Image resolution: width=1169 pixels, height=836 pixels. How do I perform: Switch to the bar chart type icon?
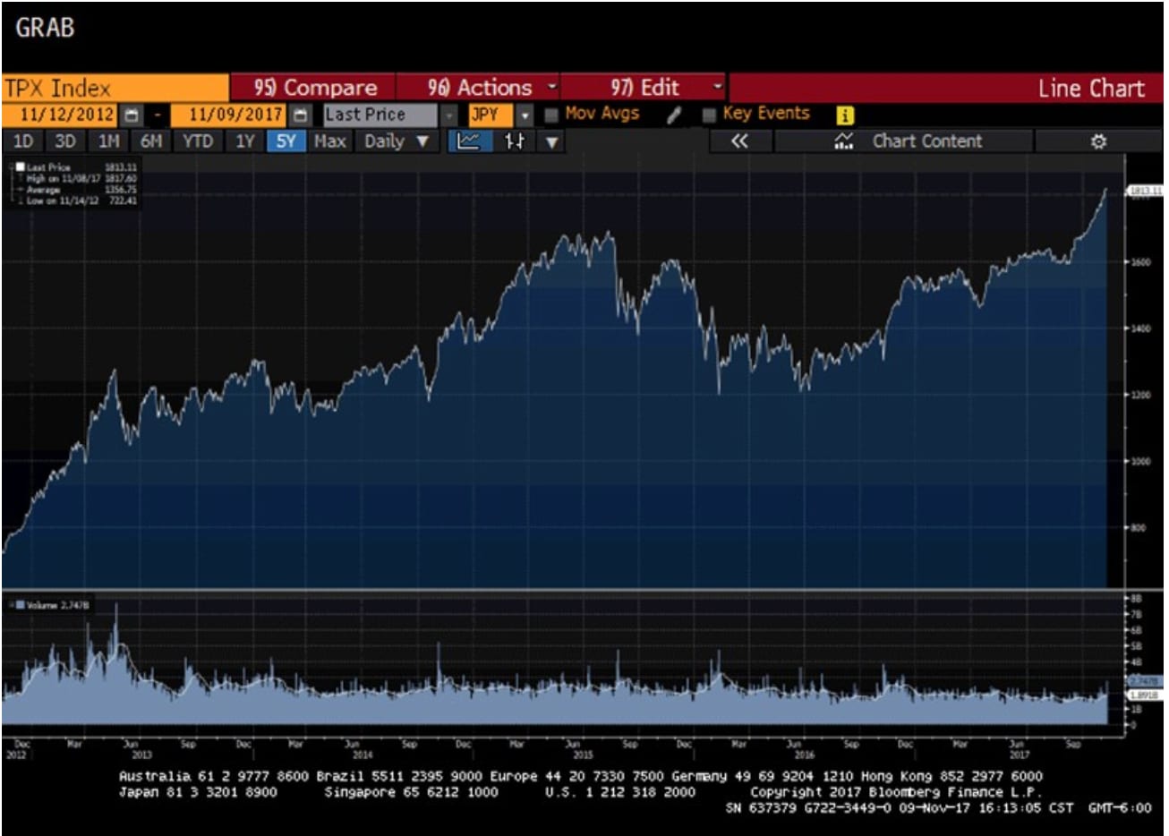tap(515, 141)
